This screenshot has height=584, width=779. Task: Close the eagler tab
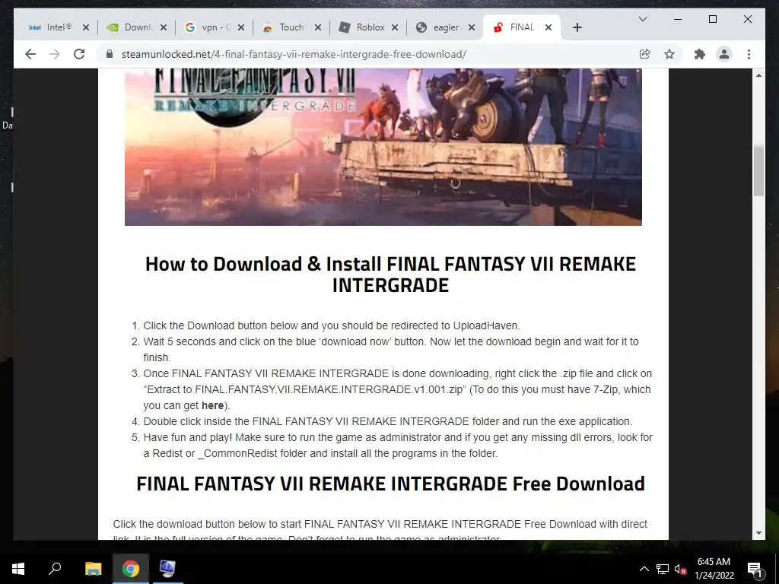click(472, 27)
